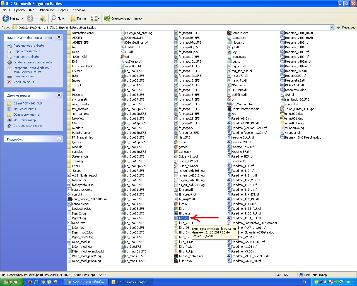Viewport: 357px width, 286px height.
Task: Select the PF_Manual.htm file icon
Action: [229, 104]
